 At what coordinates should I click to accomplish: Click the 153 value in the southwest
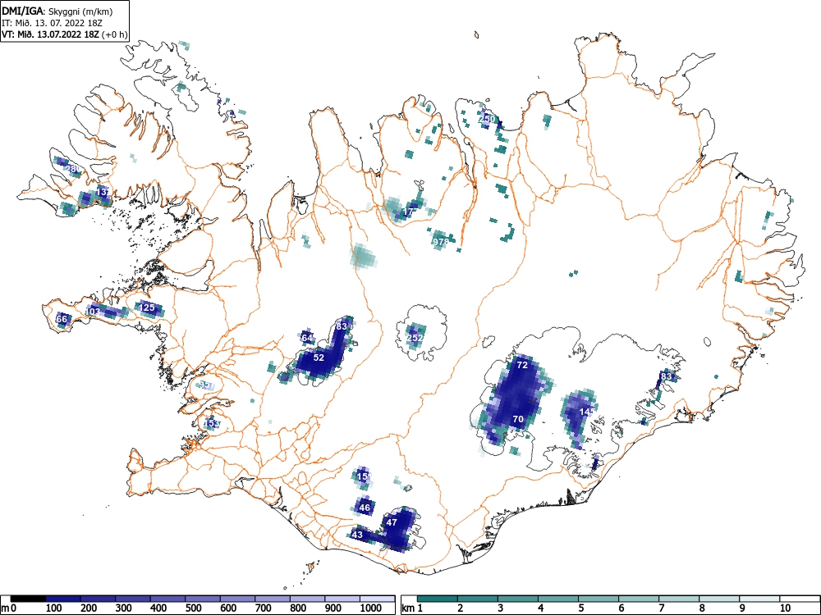click(x=212, y=422)
